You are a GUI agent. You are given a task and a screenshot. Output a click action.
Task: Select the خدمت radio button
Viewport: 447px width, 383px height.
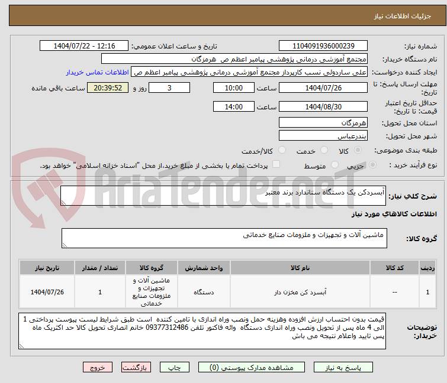tap(324, 150)
